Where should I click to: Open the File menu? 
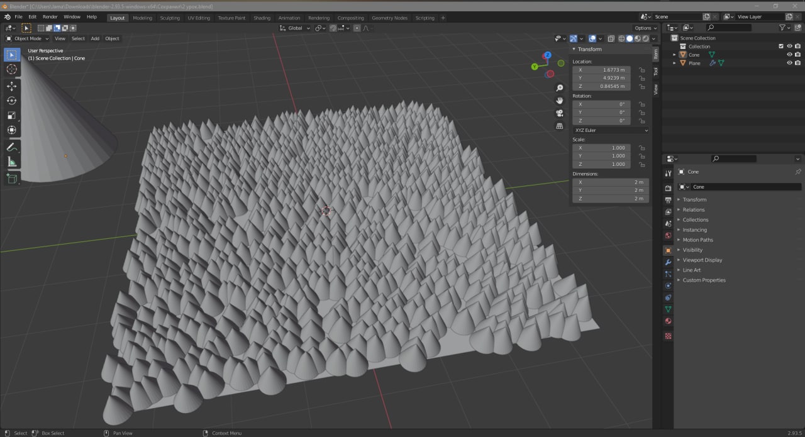18,17
